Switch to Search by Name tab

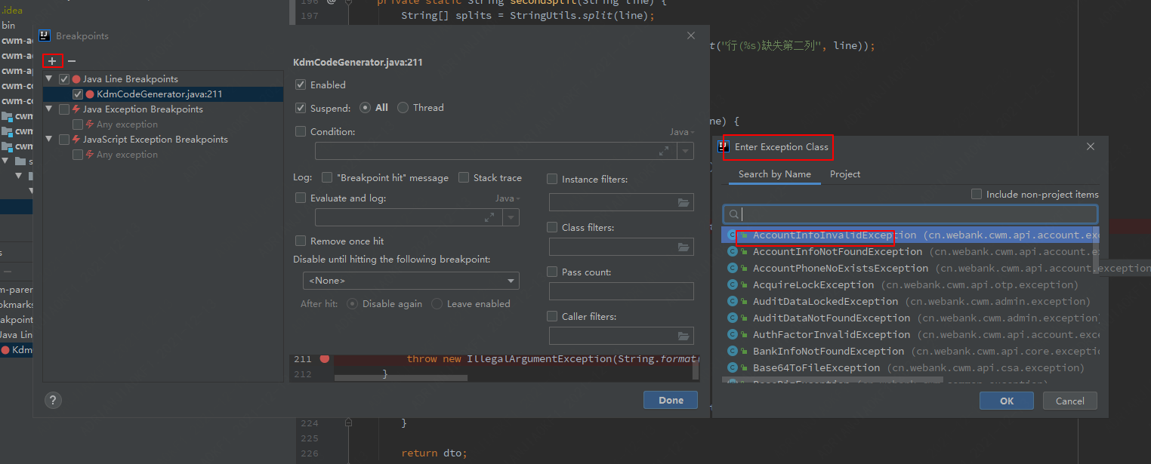(x=774, y=174)
